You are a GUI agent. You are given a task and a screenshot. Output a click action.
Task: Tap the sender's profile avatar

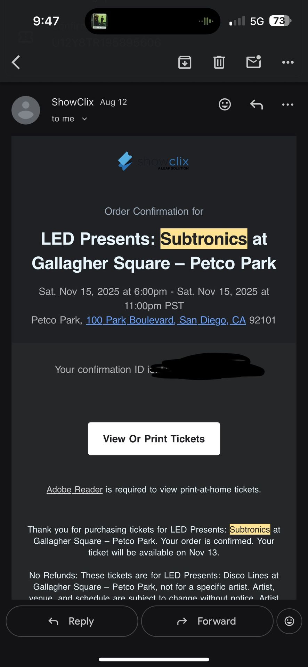26,110
